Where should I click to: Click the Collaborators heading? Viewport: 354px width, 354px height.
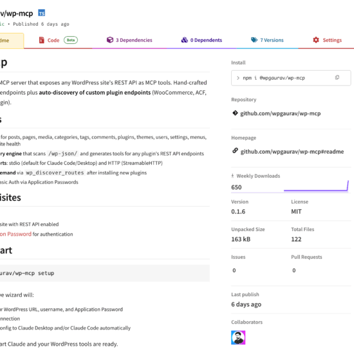pyautogui.click(x=247, y=322)
